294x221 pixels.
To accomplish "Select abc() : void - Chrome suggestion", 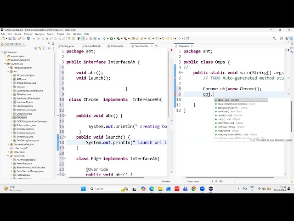I will coord(241,100).
